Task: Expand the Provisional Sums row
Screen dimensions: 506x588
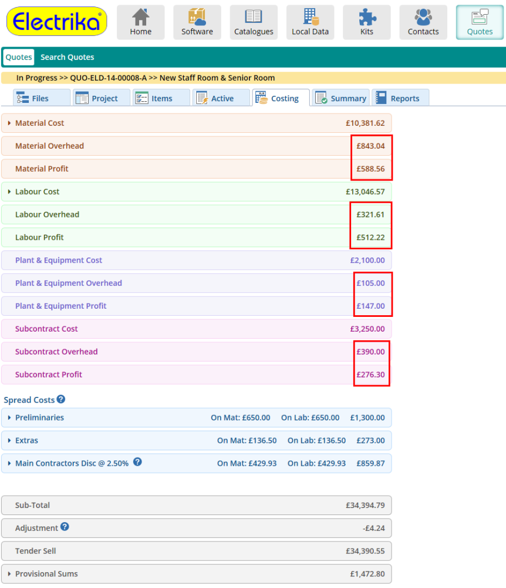Action: click(x=9, y=573)
